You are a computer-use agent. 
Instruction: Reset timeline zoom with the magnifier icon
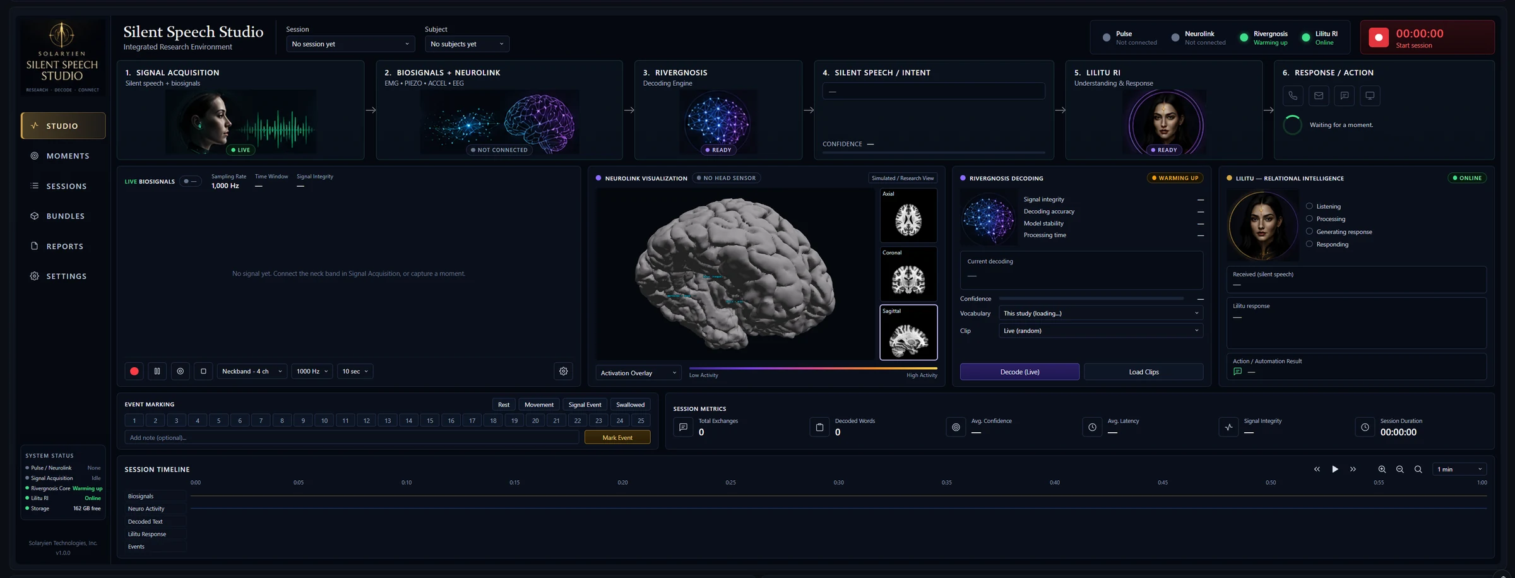click(1418, 469)
